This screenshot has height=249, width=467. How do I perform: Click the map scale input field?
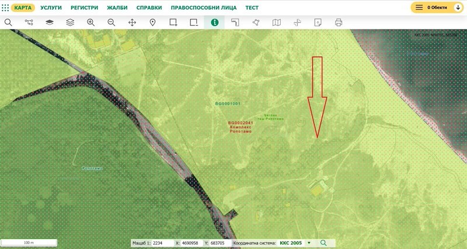163,243
